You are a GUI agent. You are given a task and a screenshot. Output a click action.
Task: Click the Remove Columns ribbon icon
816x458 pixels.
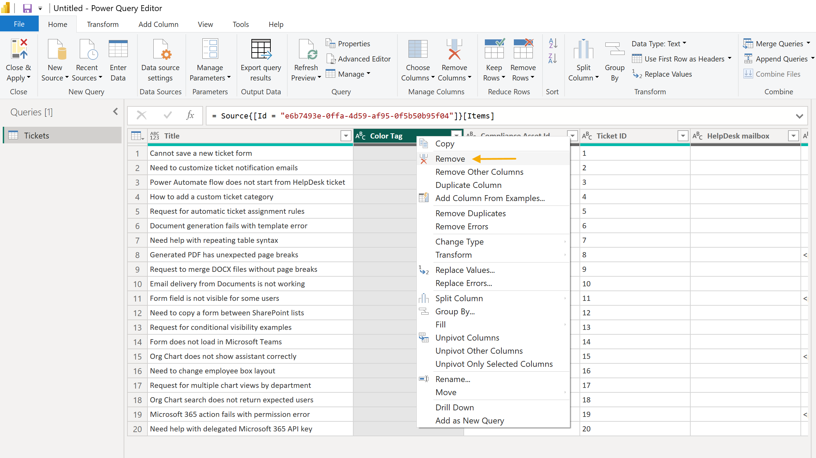[454, 49]
